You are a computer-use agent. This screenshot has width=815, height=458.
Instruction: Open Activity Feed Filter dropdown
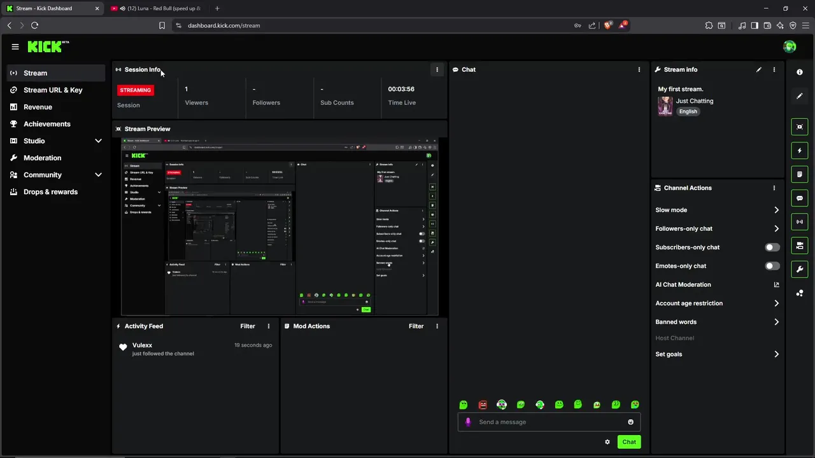click(x=248, y=326)
